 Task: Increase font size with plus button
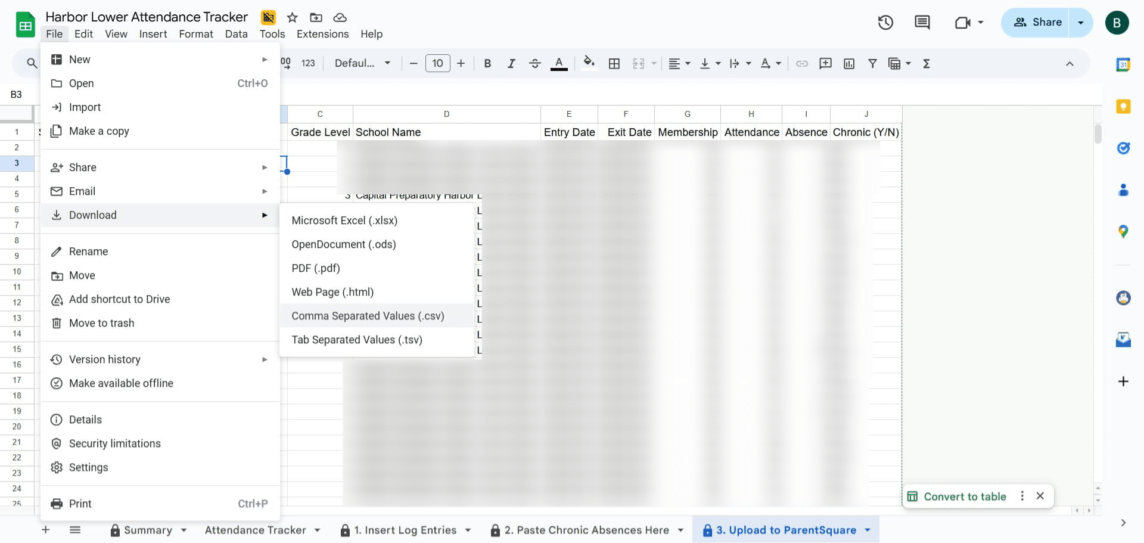(461, 63)
